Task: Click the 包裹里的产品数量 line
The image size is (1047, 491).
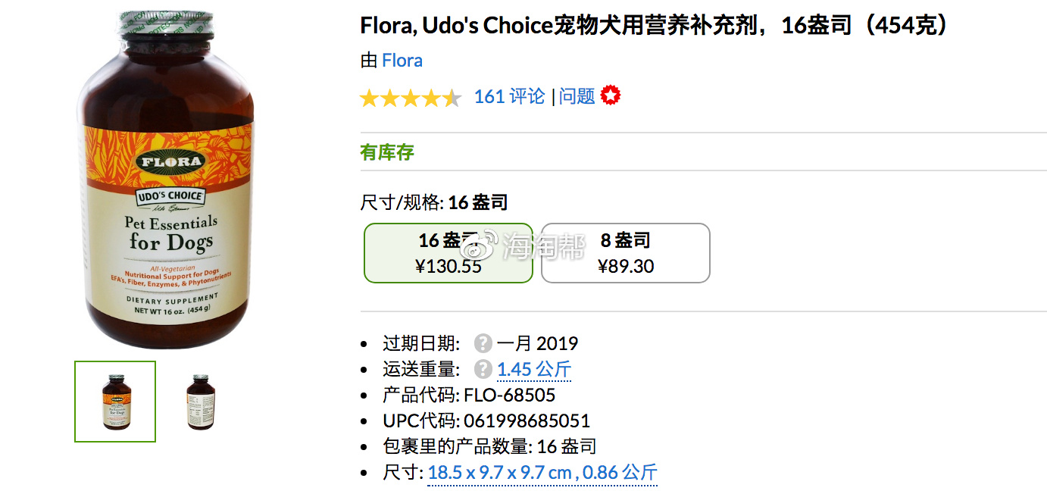Action: [x=489, y=447]
